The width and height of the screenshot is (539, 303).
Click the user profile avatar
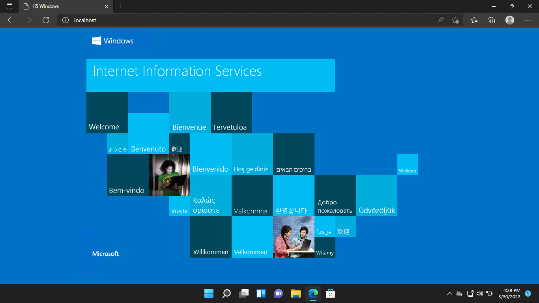(x=510, y=20)
